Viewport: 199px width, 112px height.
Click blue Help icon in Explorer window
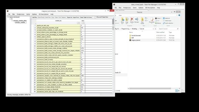(179, 15)
